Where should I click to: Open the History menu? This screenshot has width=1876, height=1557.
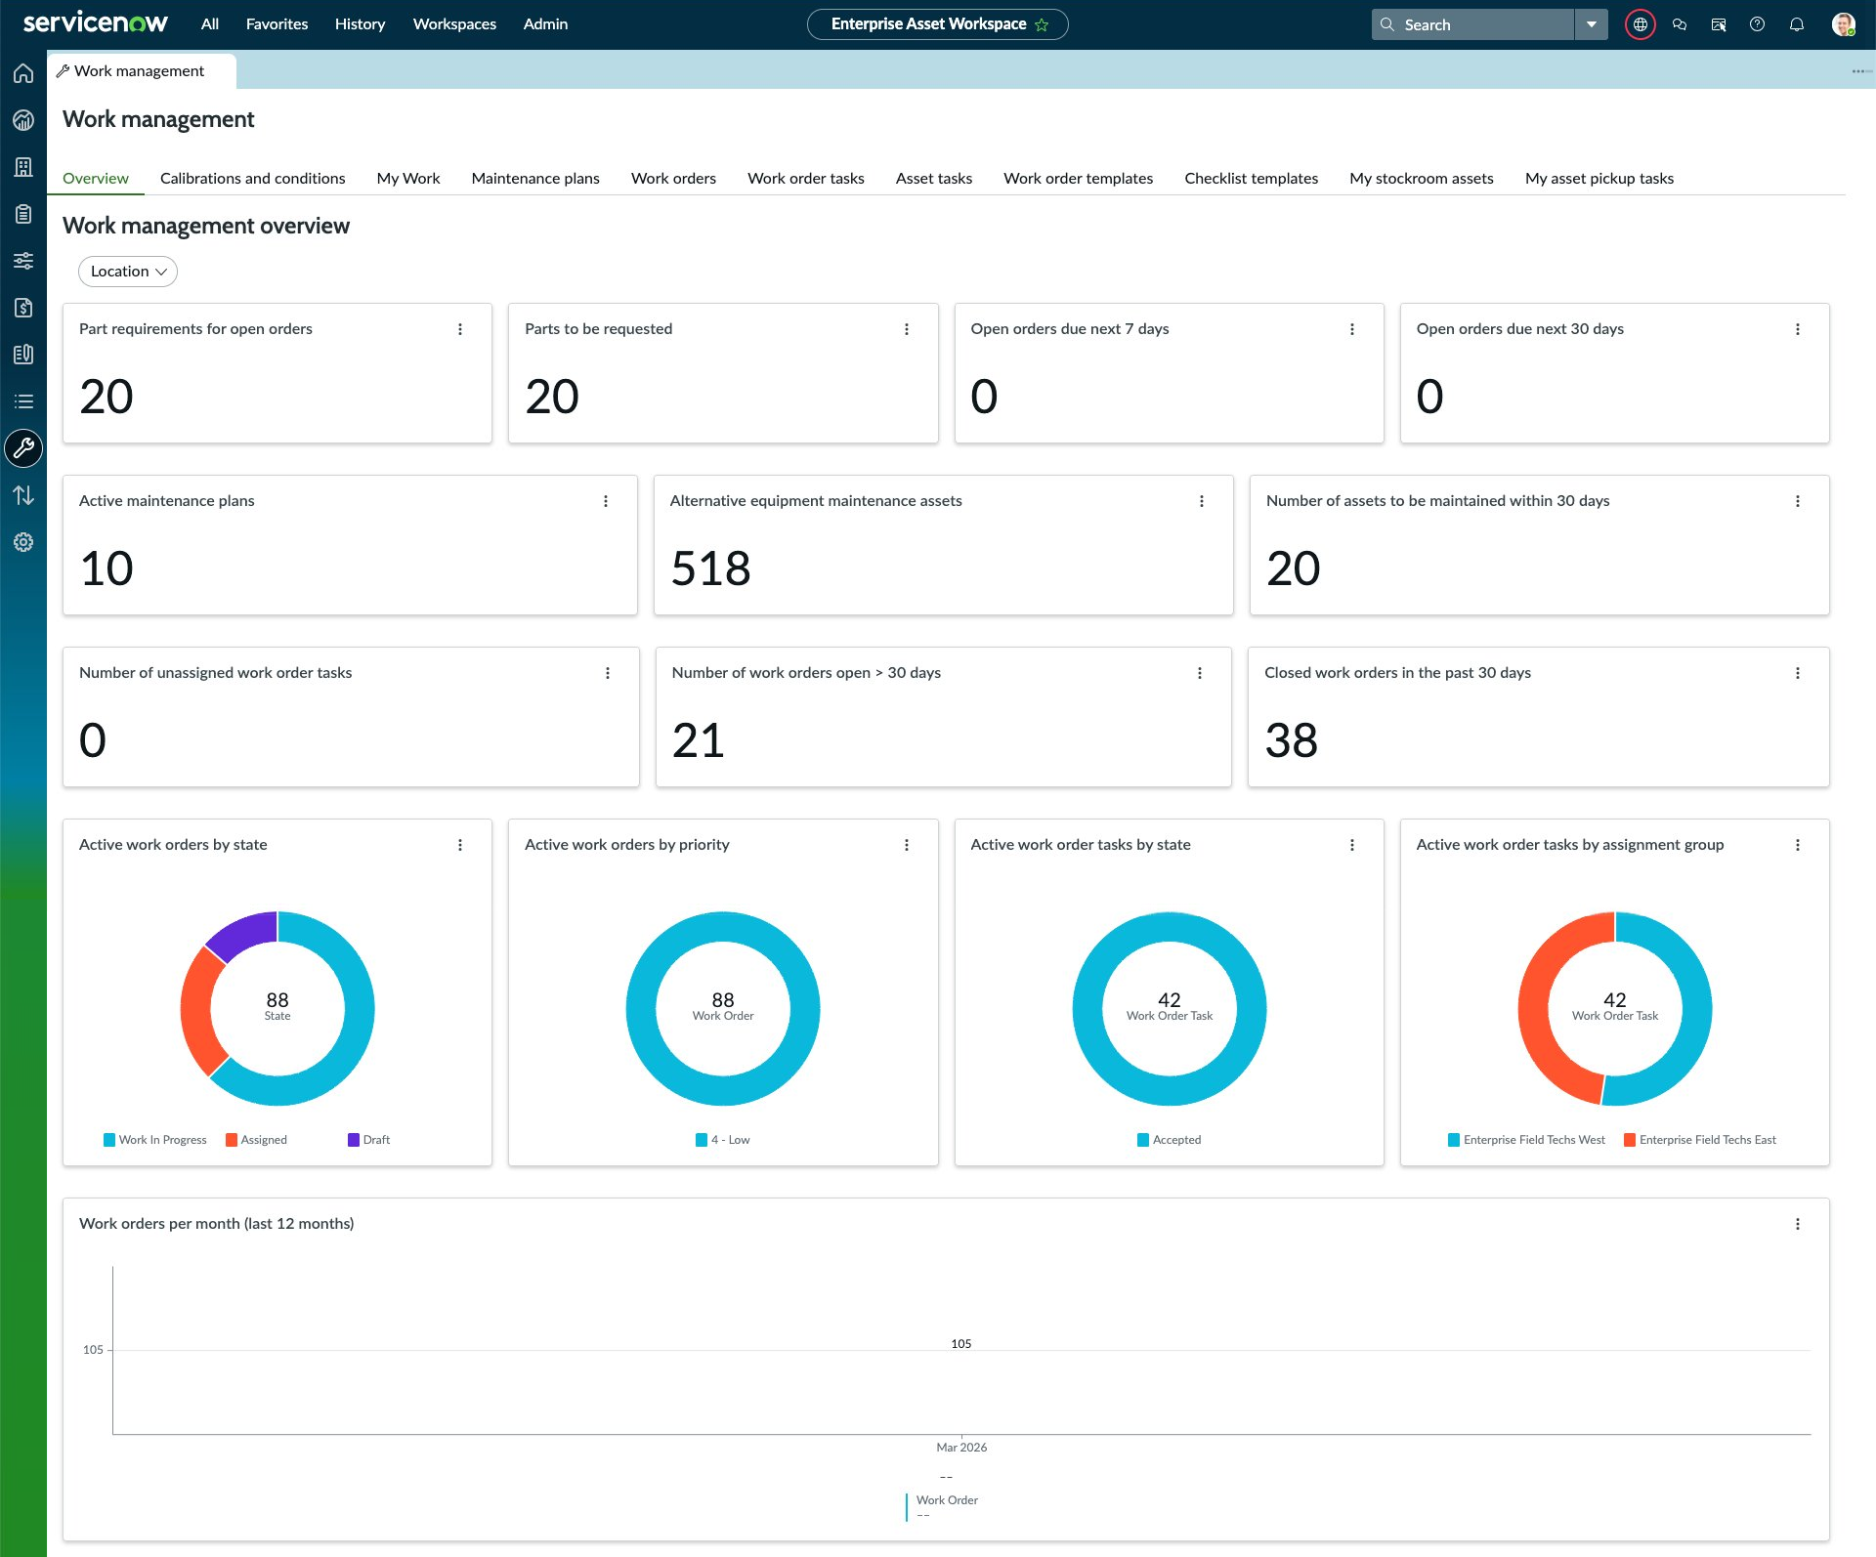(360, 24)
